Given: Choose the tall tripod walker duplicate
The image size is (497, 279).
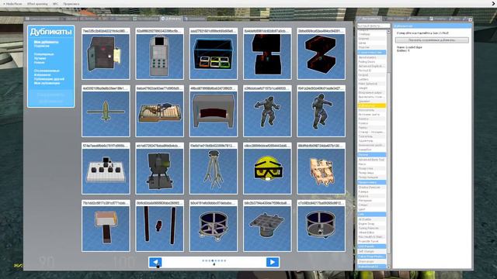Looking at the screenshot, I should [x=214, y=168].
